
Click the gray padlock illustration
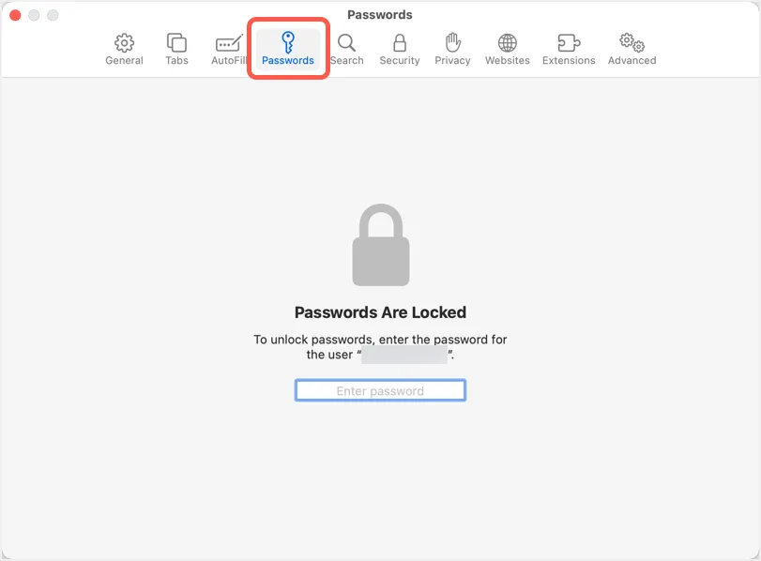click(380, 244)
